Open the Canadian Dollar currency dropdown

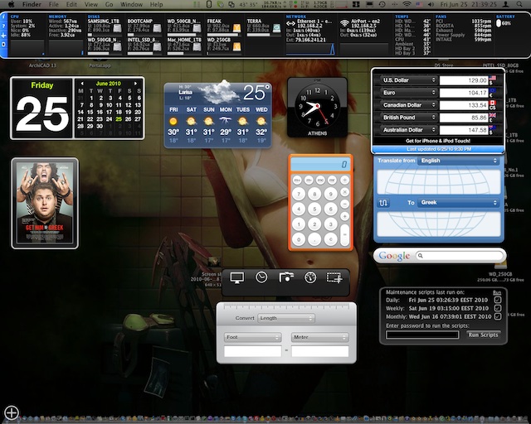(408, 105)
